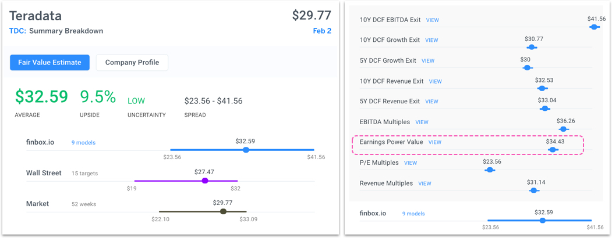The height and width of the screenshot is (238, 612).
Task: Click the $30 5Y Growth Exit marker
Action: click(528, 68)
